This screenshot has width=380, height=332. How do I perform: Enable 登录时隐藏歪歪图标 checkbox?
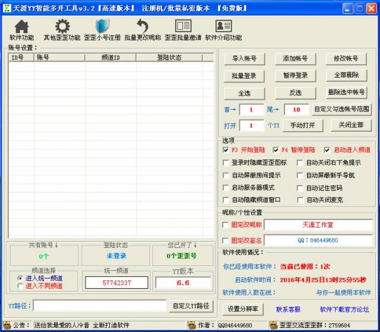(226, 162)
